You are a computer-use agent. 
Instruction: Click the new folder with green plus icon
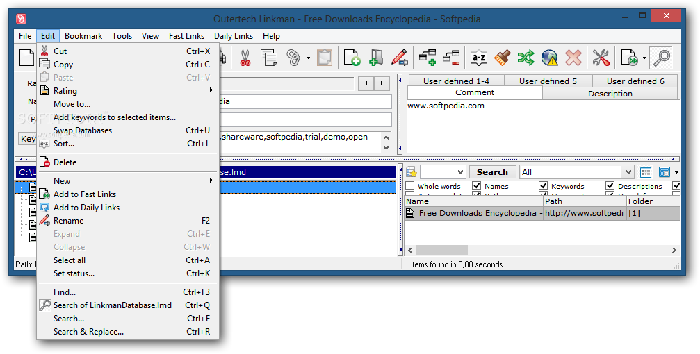[376, 58]
